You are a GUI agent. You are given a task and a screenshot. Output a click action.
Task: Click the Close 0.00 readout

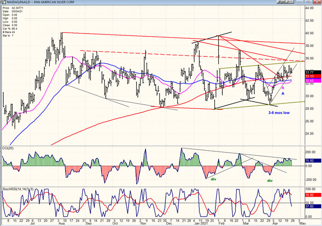pos(10,25)
